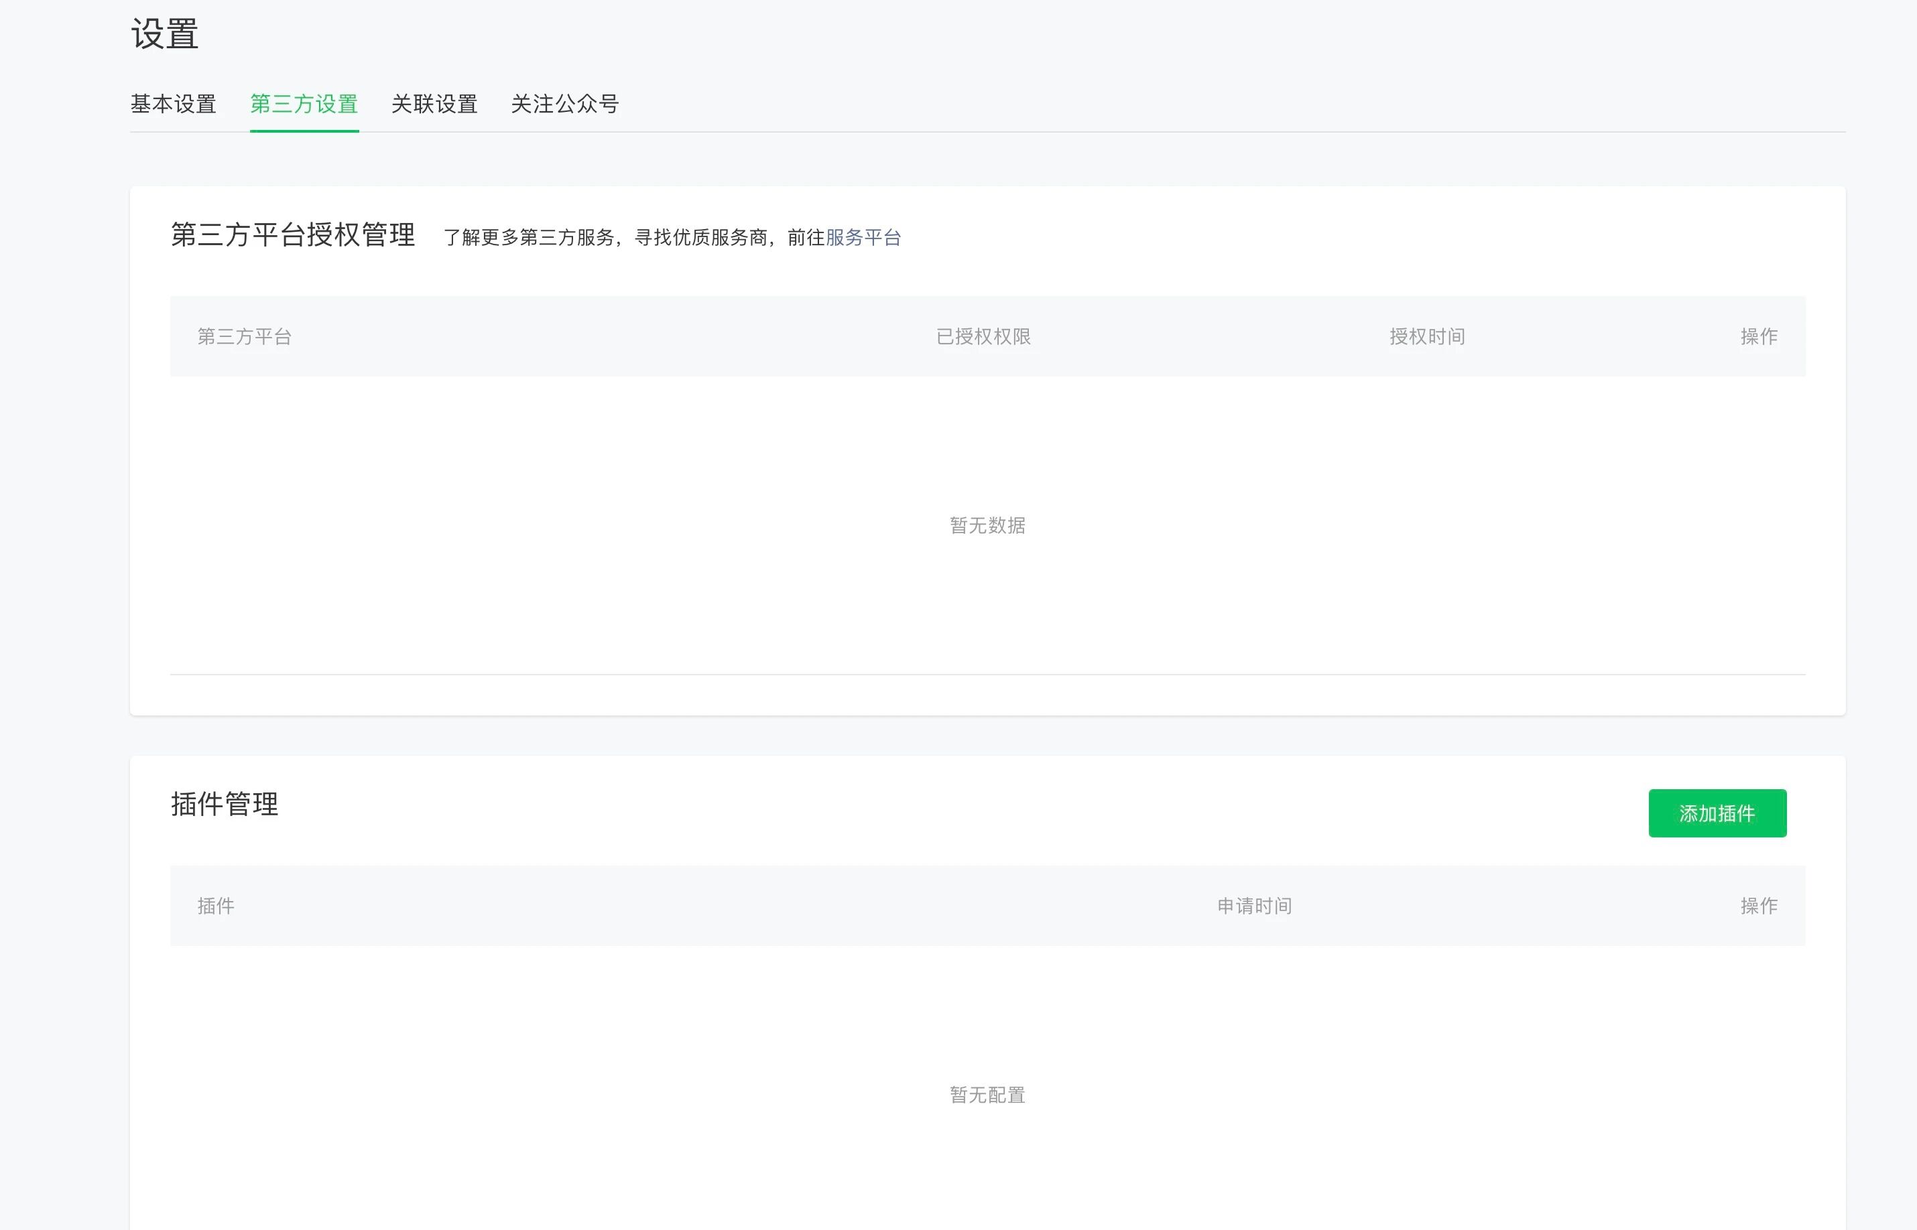Switch to the 关联设置 tab

pos(434,104)
